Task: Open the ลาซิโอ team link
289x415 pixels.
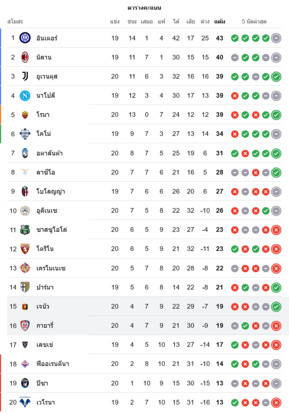Action: point(46,172)
